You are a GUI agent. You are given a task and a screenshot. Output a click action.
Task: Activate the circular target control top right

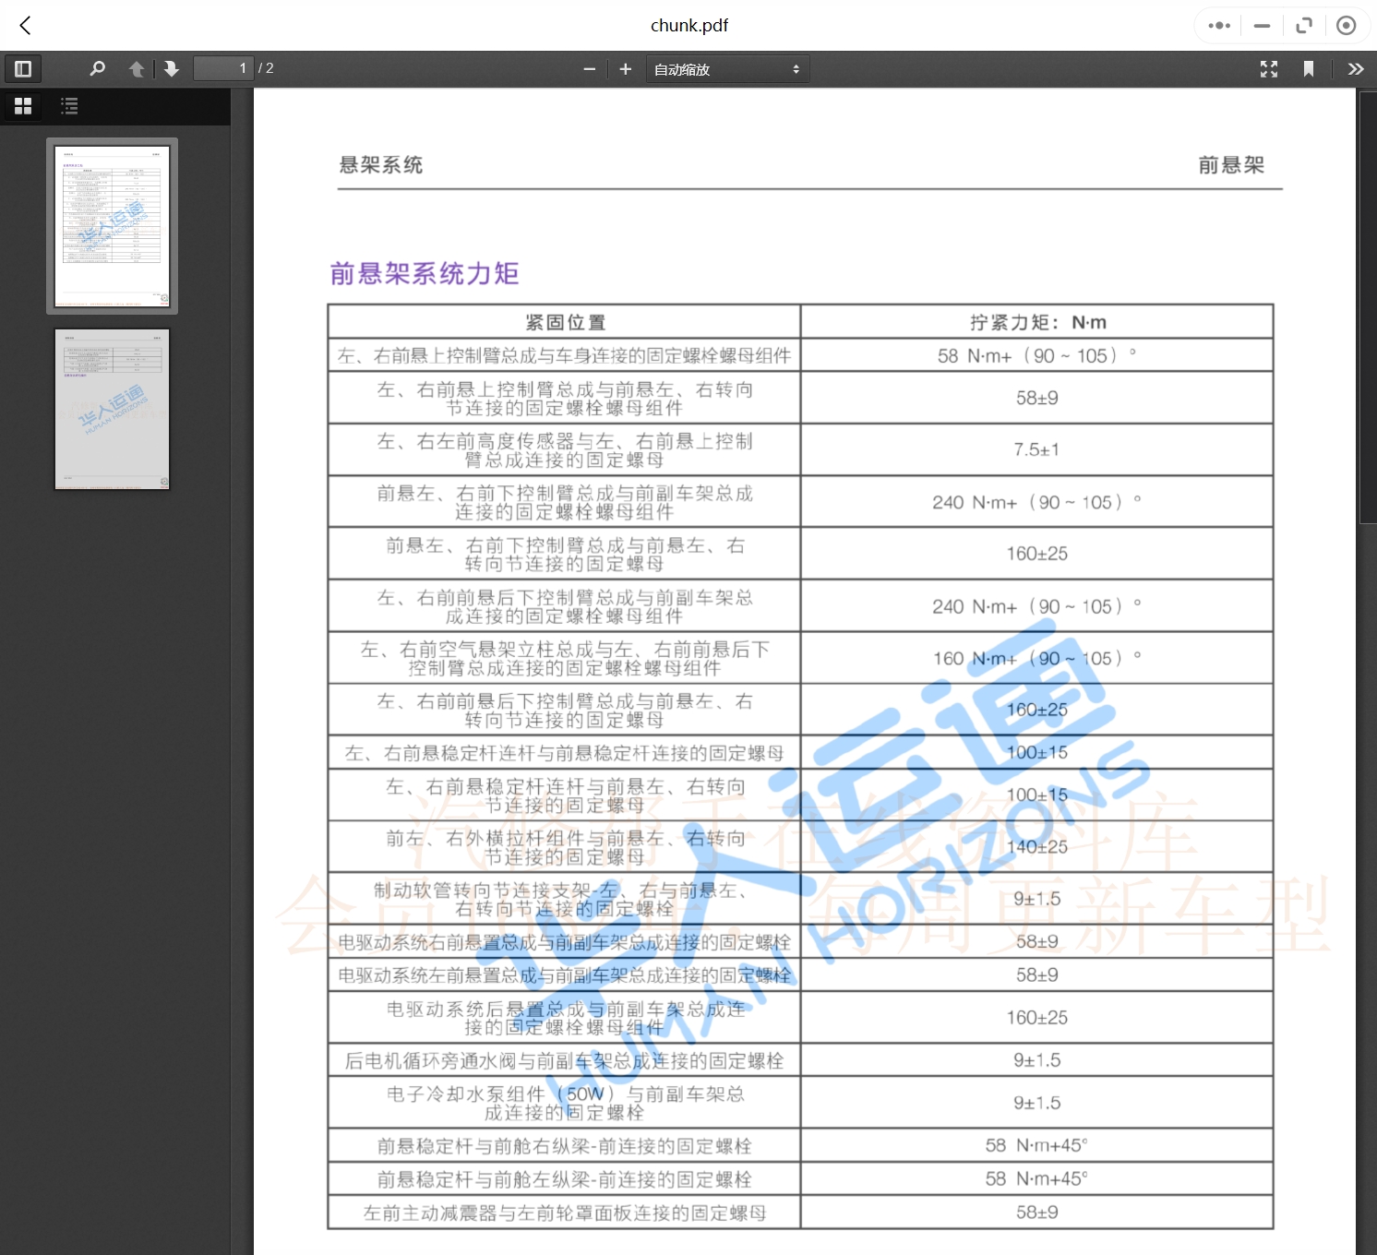point(1347,25)
